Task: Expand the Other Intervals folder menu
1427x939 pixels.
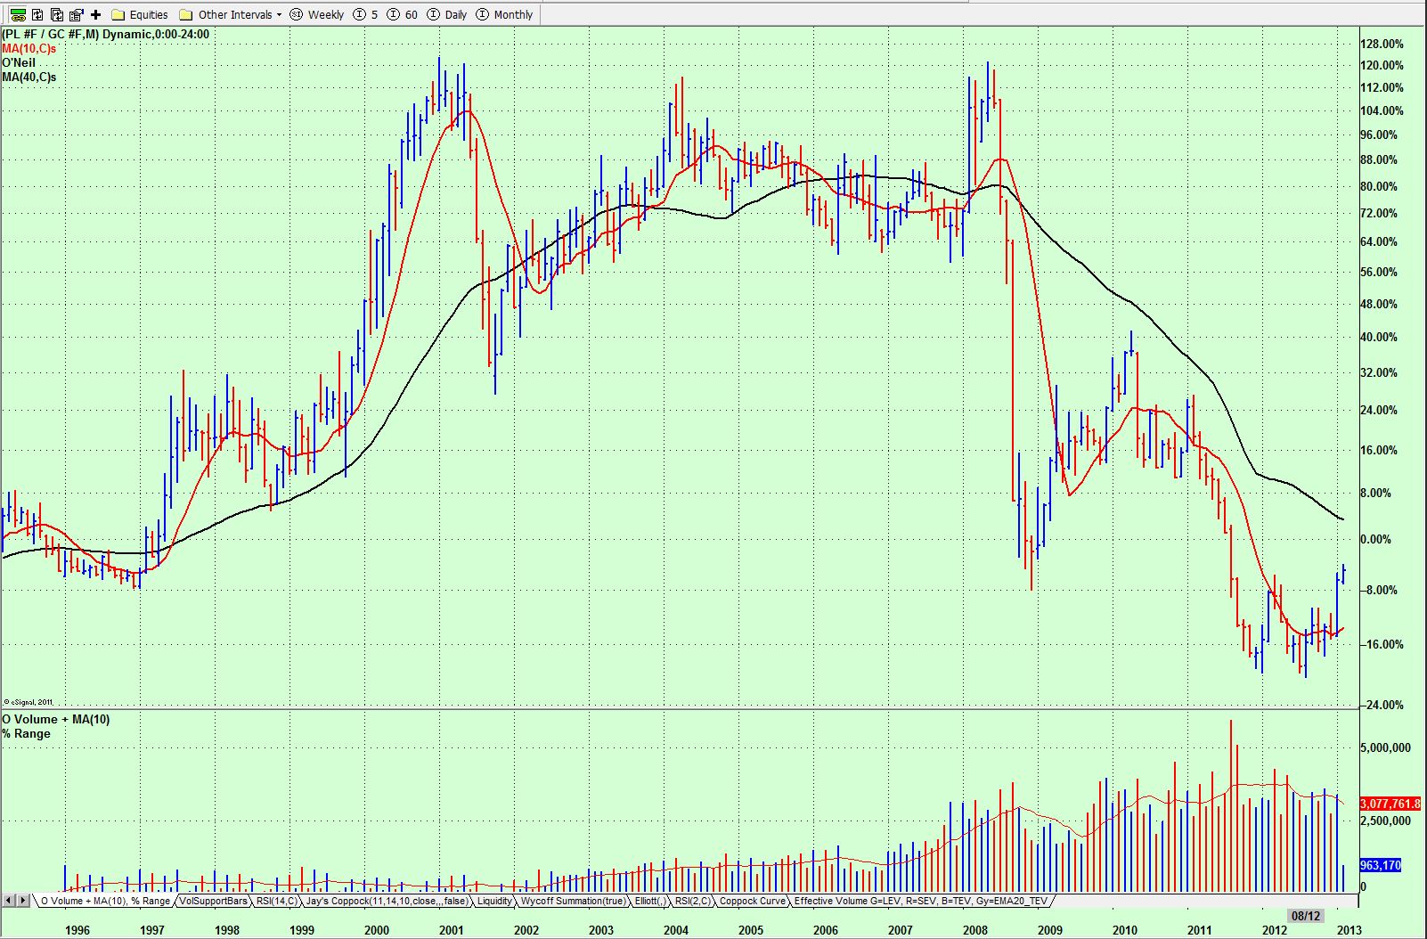Action: tap(232, 14)
